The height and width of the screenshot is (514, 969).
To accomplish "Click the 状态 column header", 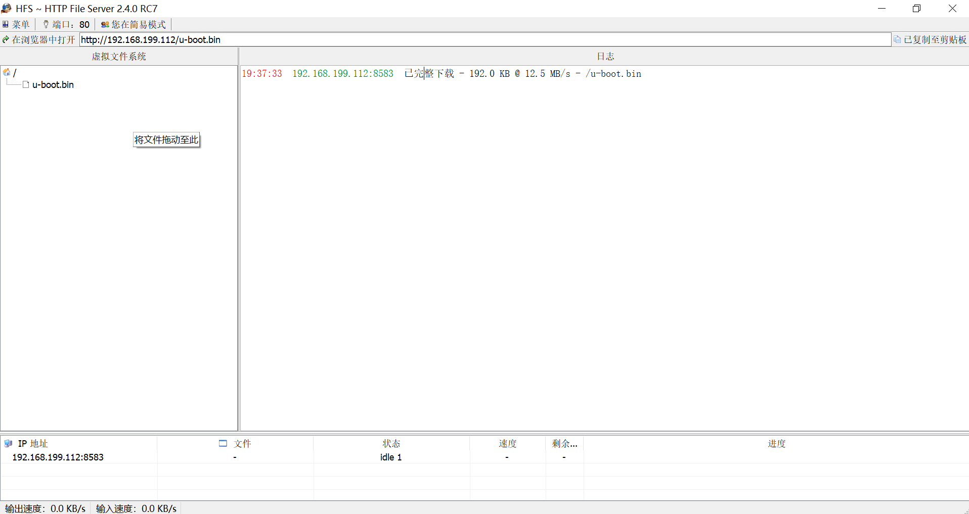I will (x=391, y=443).
